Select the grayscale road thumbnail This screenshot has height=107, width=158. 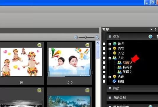tap(21, 103)
